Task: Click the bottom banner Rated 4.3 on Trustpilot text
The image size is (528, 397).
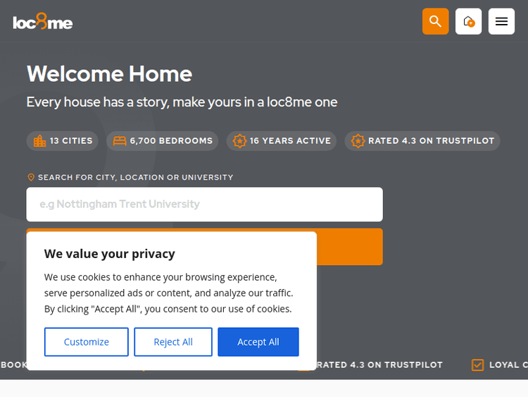Action: pyautogui.click(x=379, y=365)
